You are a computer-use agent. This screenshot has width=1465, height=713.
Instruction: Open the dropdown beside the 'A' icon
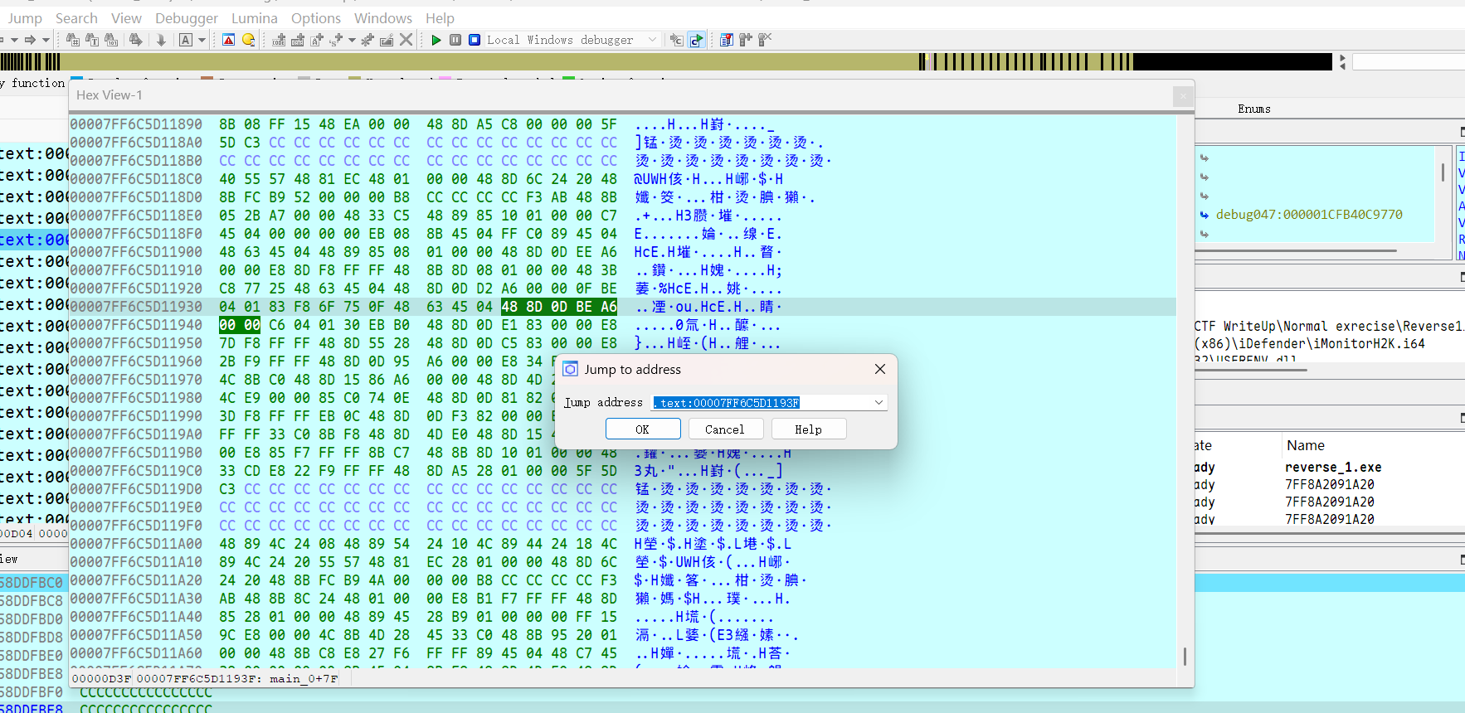point(202,40)
